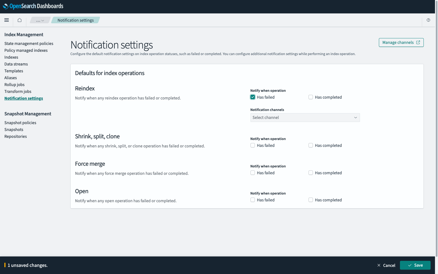
Task: Open Rollup jobs in sidebar
Action: click(x=15, y=84)
